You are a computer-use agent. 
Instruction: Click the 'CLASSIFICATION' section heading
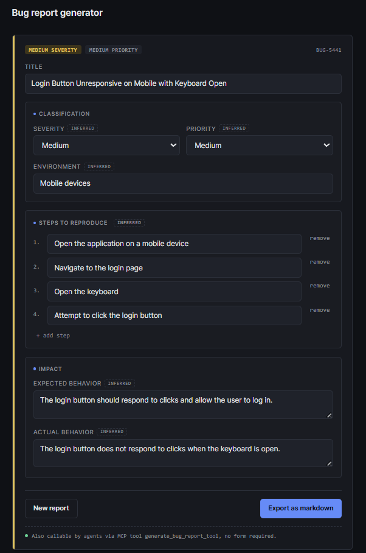tap(64, 113)
